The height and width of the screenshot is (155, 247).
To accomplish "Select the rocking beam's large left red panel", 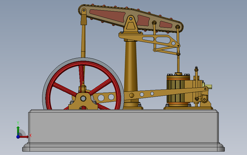I will point(108,15).
